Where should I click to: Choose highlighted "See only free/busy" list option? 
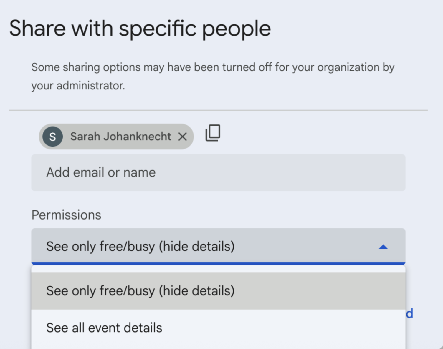(140, 291)
